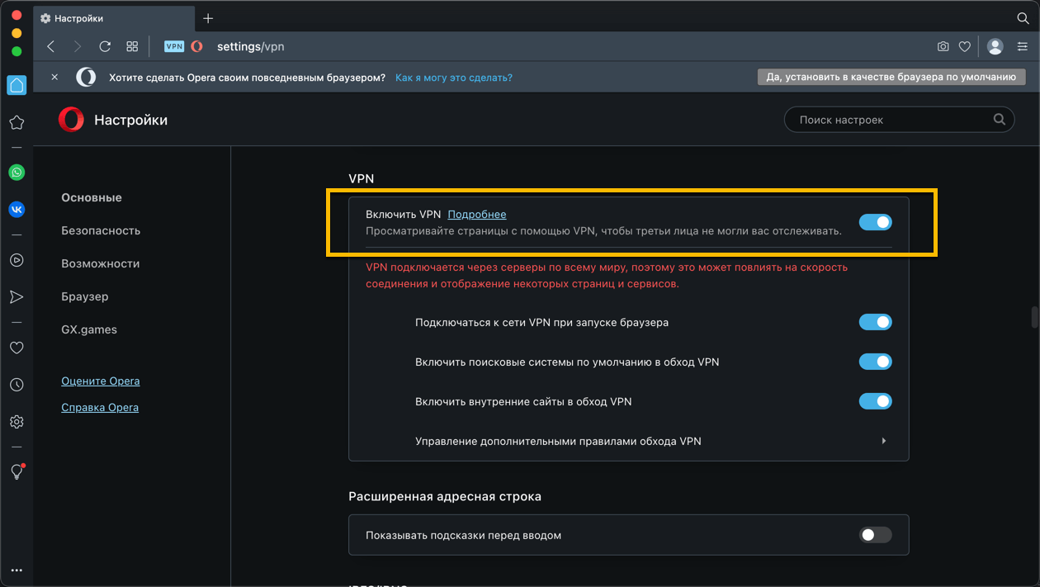
Task: Open VK messenger in the sidebar
Action: point(17,210)
